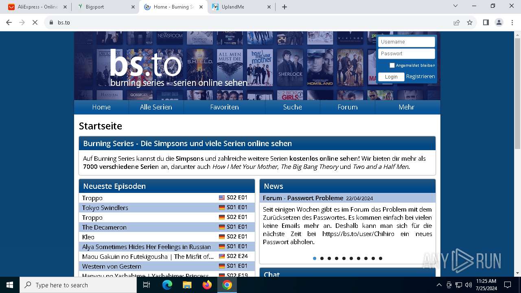Viewport: 521px width, 293px height.
Task: Open The Decameron episode
Action: click(104, 227)
